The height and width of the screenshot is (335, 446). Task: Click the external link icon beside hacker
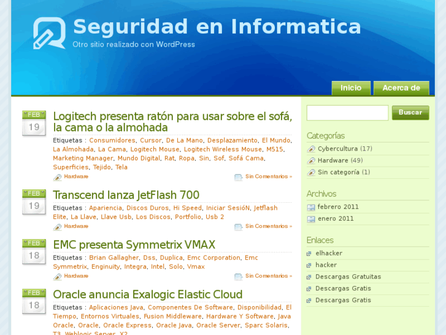[x=309, y=265]
